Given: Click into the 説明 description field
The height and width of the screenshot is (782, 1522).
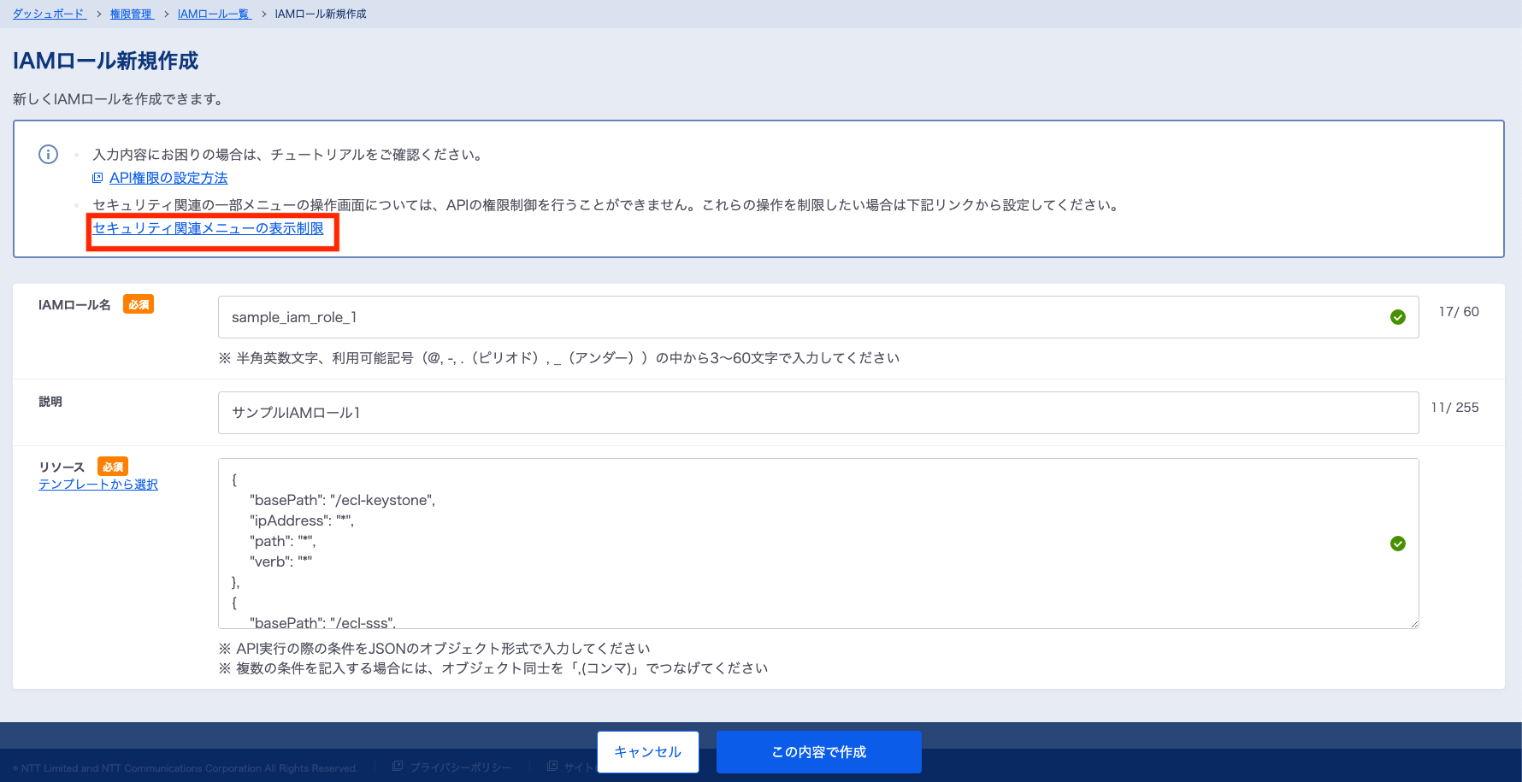Looking at the screenshot, I should pyautogui.click(x=817, y=413).
